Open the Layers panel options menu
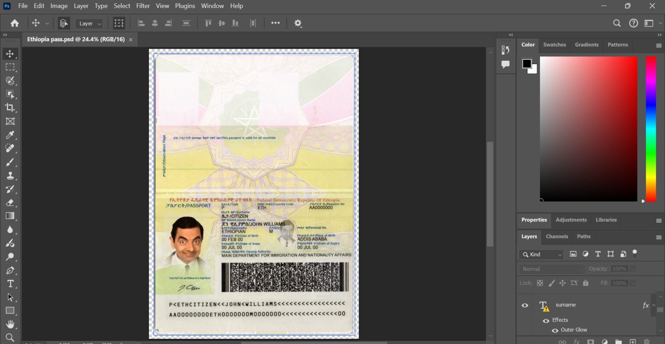Image resolution: width=665 pixels, height=344 pixels. (x=659, y=237)
